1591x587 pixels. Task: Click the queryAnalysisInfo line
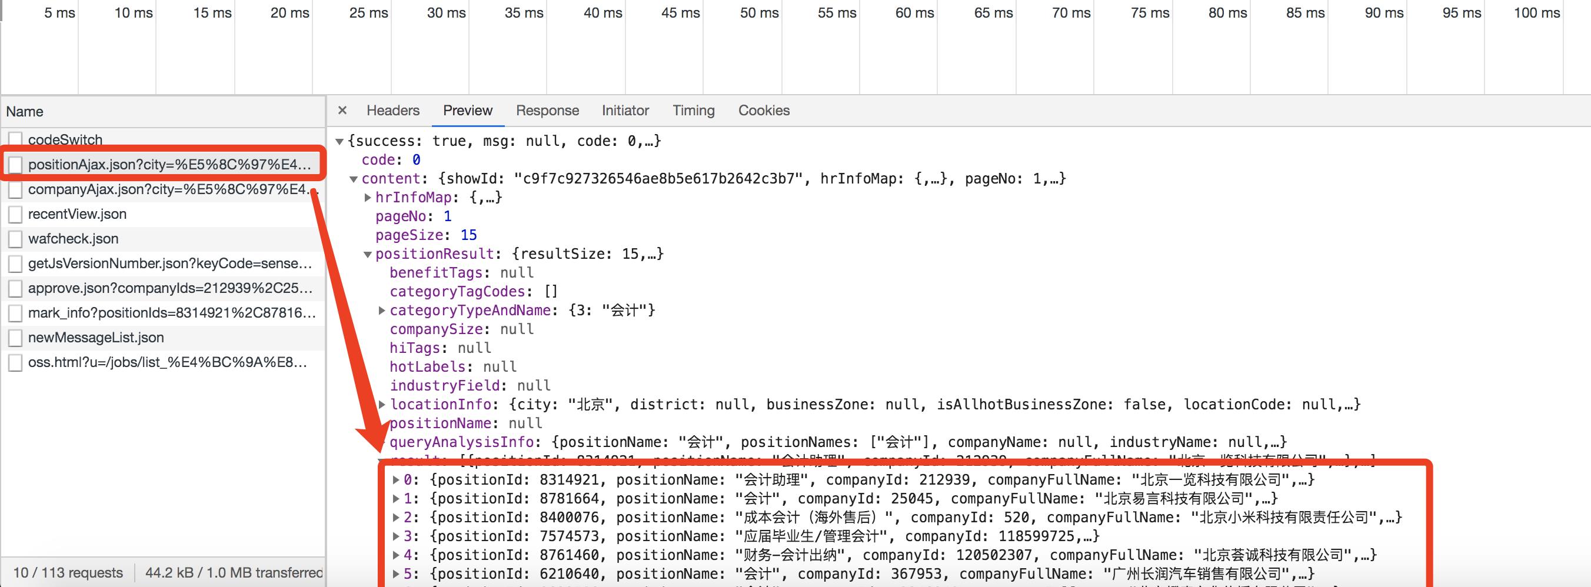tap(838, 442)
